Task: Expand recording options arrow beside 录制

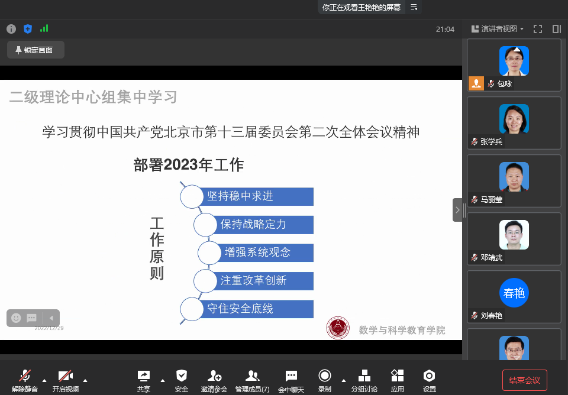Action: 343,381
